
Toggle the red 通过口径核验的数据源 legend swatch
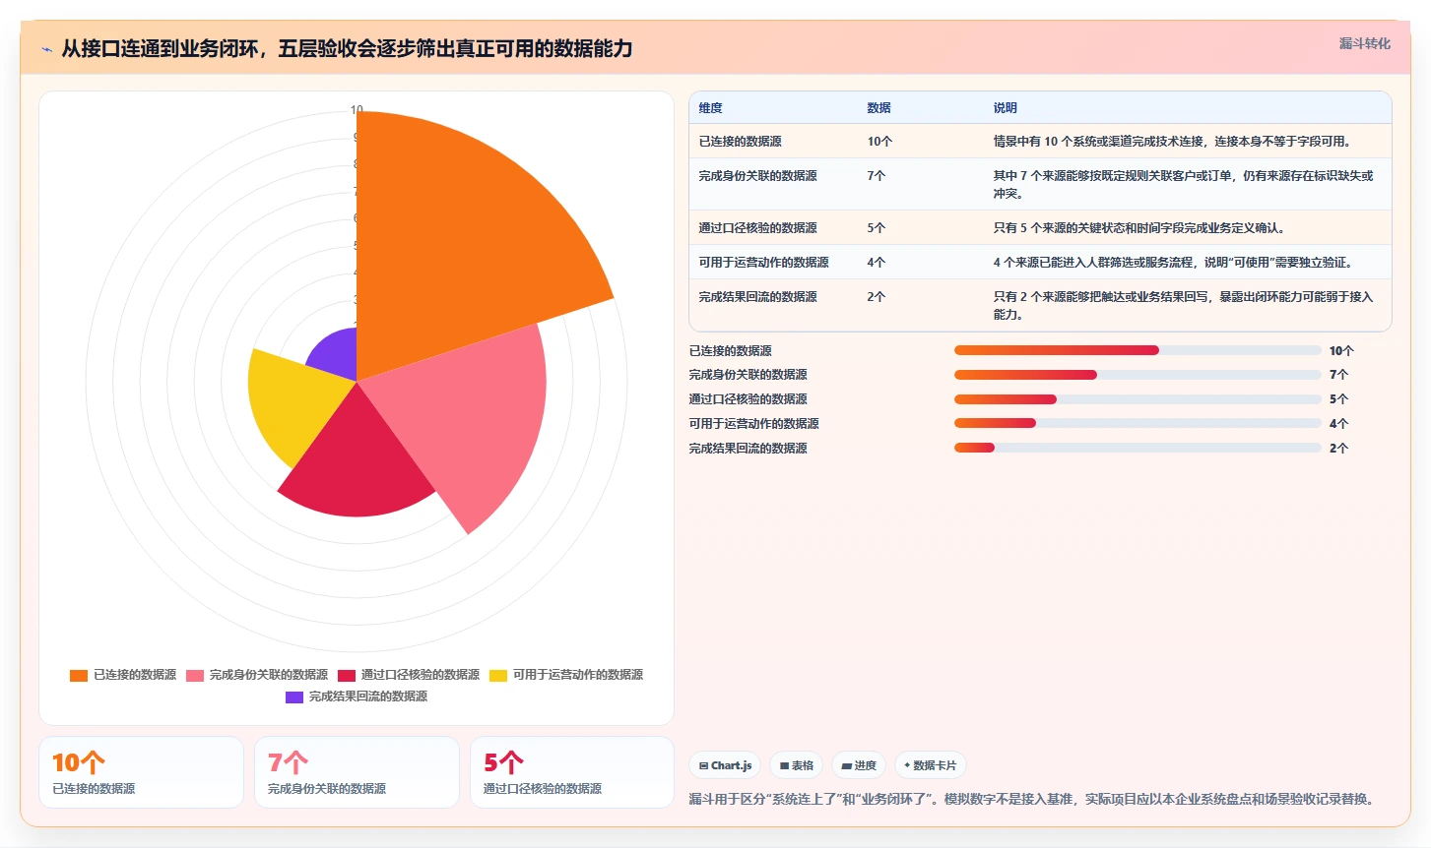347,675
